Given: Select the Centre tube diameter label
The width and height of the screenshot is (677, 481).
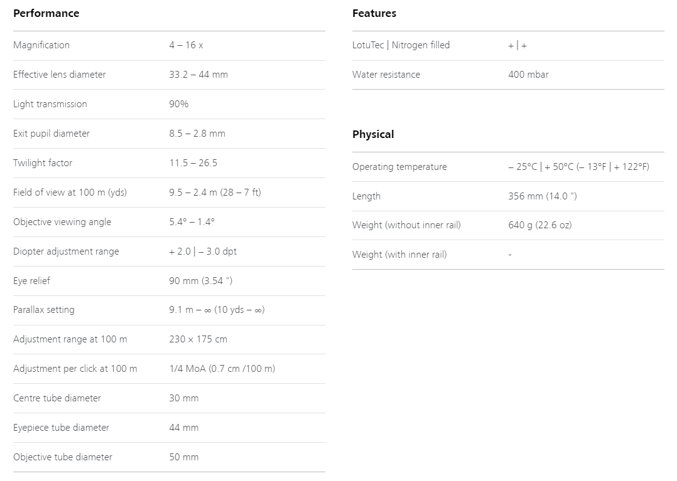Looking at the screenshot, I should [57, 398].
